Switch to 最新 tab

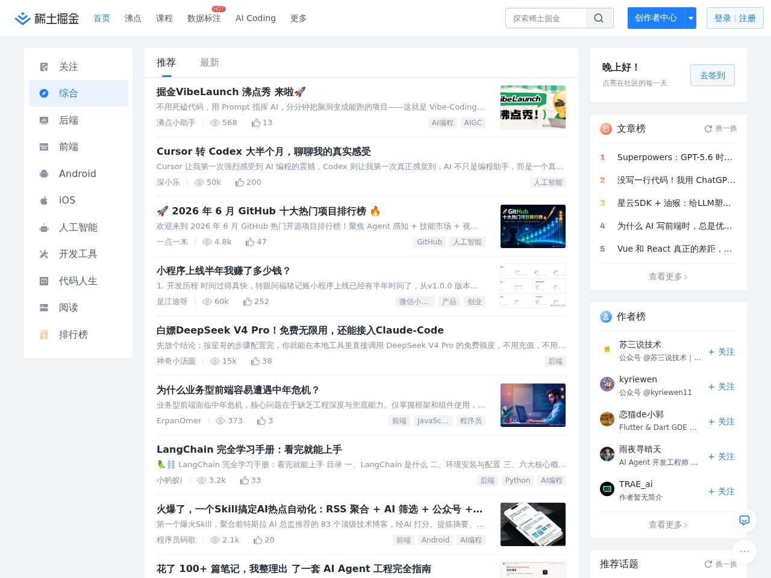210,63
